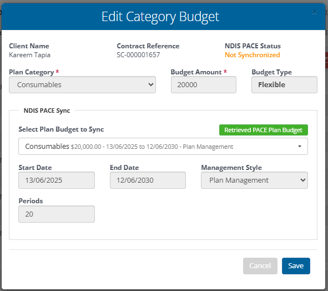Open the Plan Category dropdown showing Consumables
The image size is (328, 291).
click(82, 84)
